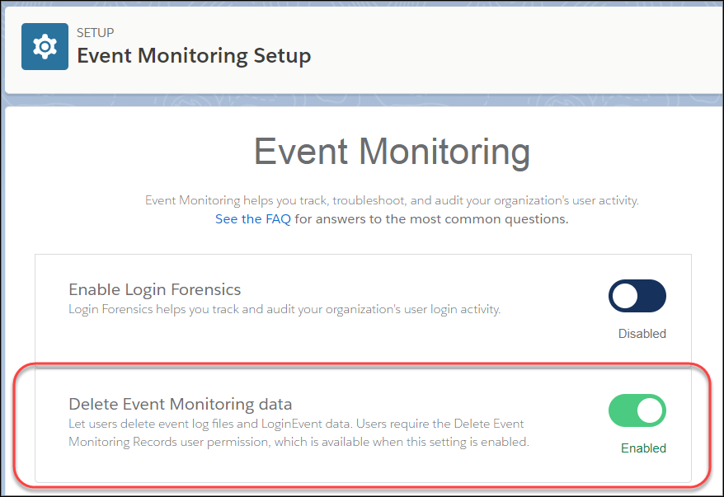Viewport: 724px width, 497px height.
Task: Click the Setup gear icon
Action: coord(45,47)
